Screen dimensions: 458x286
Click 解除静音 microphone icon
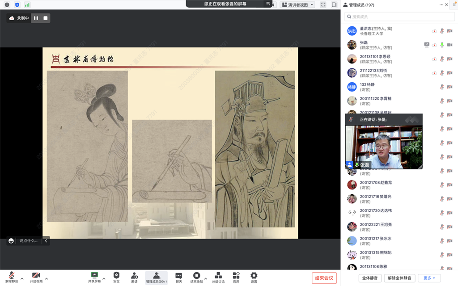pyautogui.click(x=12, y=275)
